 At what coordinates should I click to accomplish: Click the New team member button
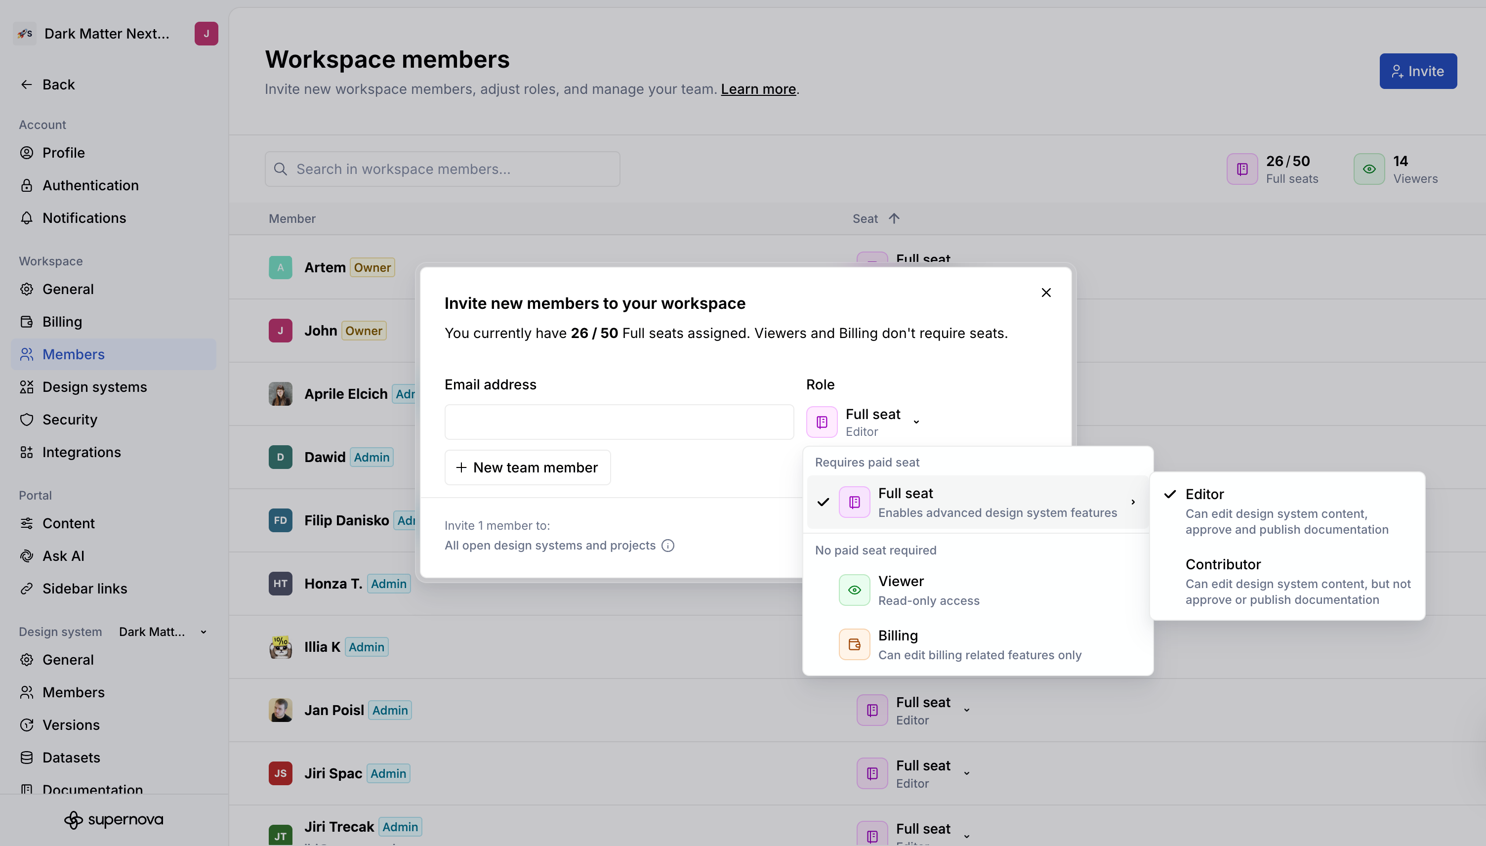[527, 468]
